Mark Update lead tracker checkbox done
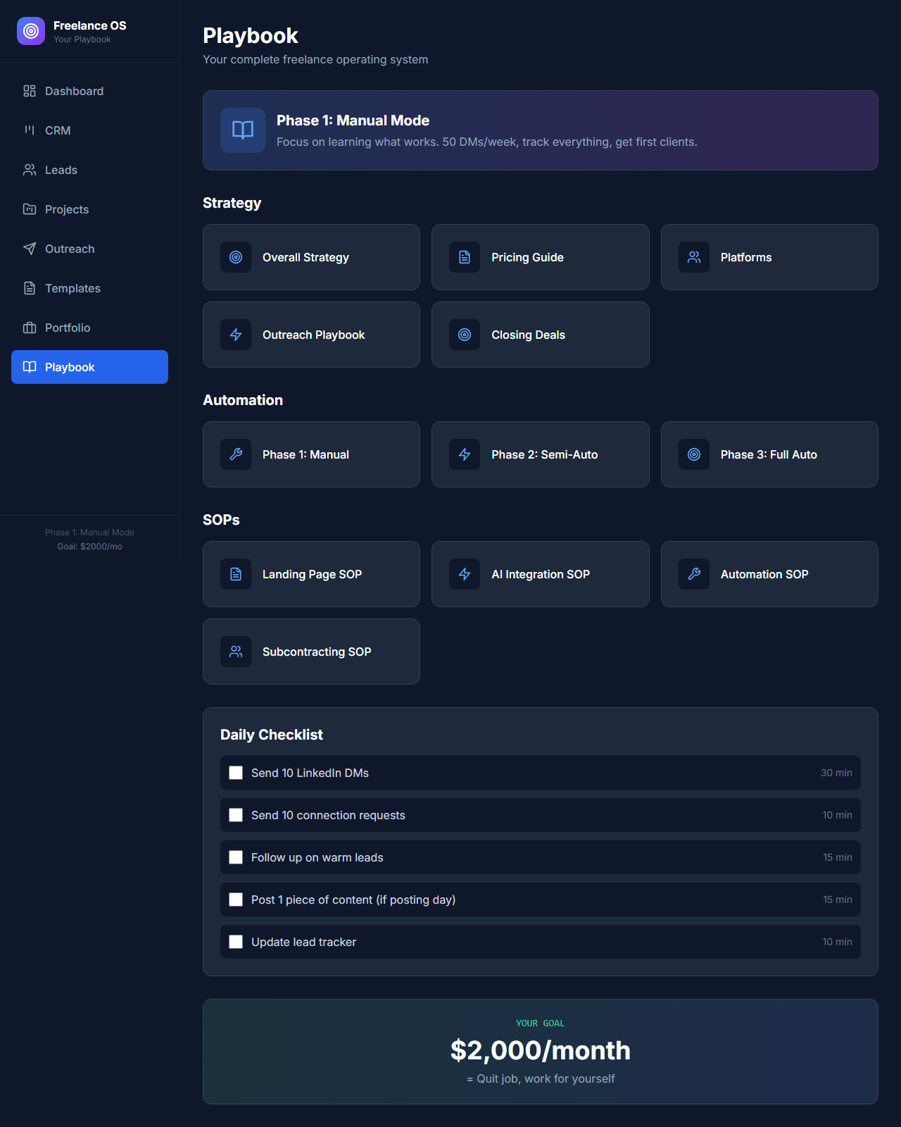 coord(236,942)
